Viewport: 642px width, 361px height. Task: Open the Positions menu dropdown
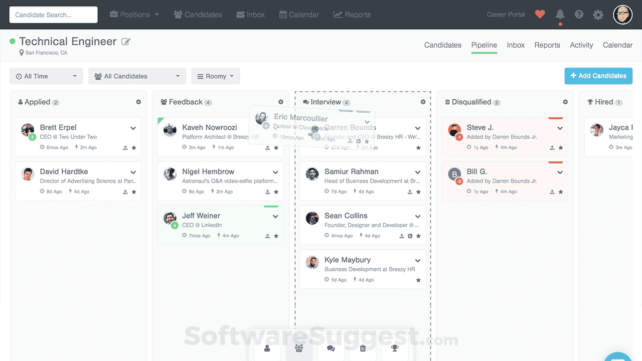click(x=134, y=15)
